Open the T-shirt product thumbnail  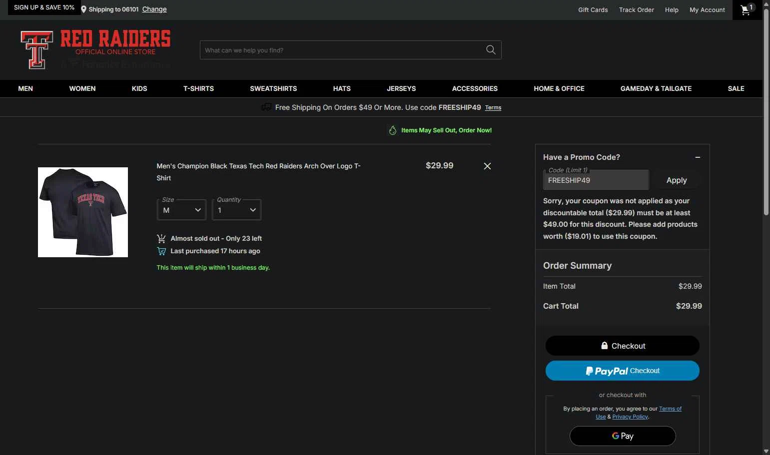point(83,212)
